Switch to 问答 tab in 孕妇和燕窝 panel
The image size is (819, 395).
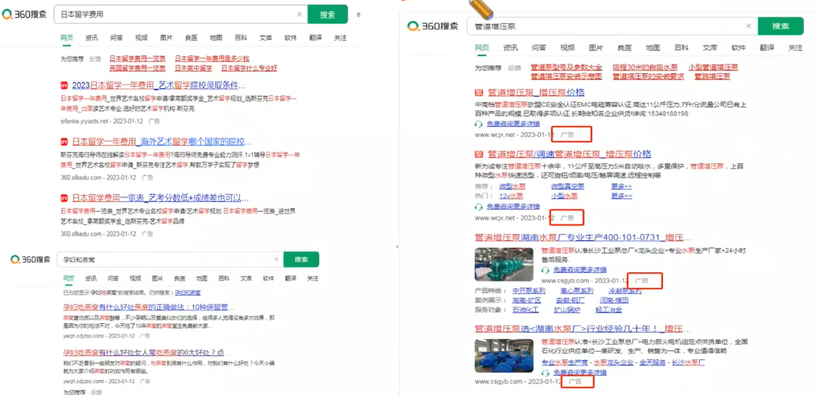click(x=113, y=278)
